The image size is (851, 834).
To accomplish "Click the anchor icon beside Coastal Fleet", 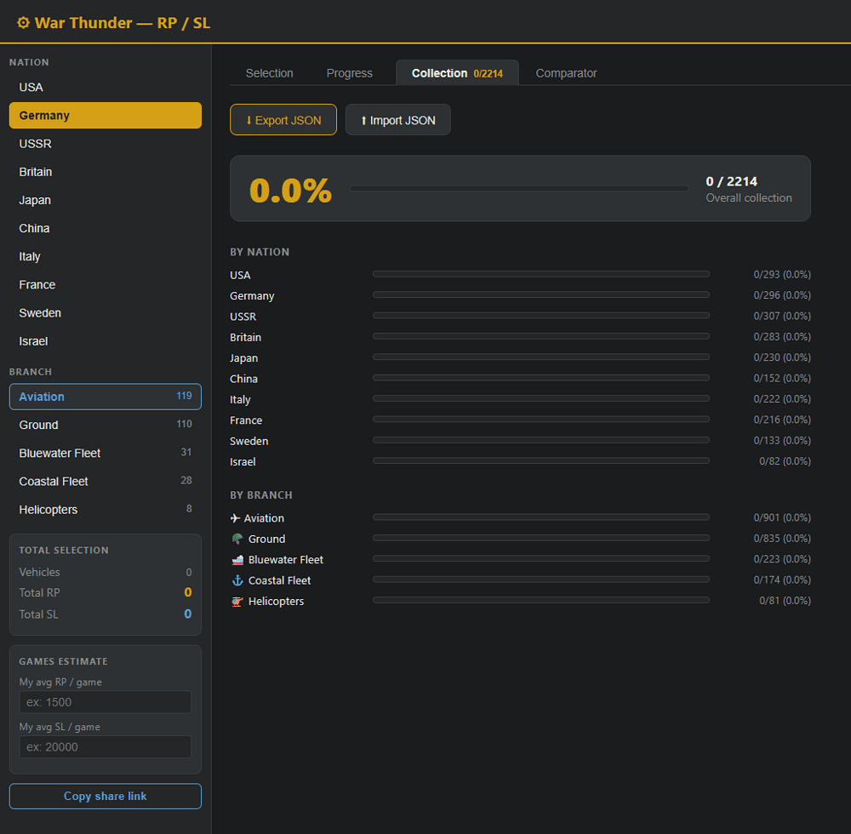I will point(237,580).
